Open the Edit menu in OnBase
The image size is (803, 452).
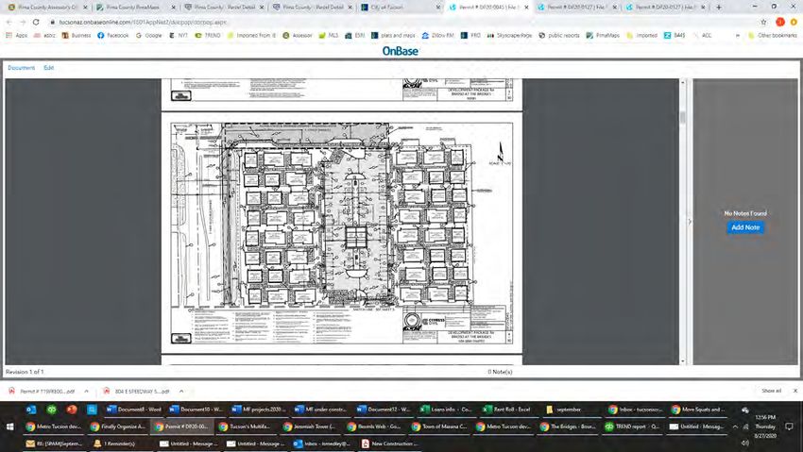[48, 68]
